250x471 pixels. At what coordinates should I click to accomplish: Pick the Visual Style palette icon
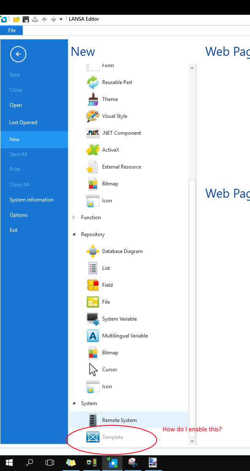click(x=93, y=116)
